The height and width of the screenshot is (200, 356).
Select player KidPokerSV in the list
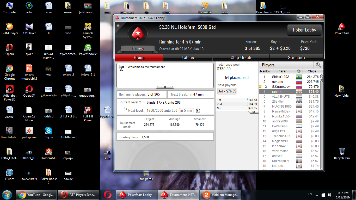289,161
